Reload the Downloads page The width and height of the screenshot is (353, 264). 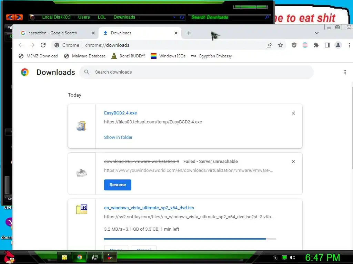(43, 45)
